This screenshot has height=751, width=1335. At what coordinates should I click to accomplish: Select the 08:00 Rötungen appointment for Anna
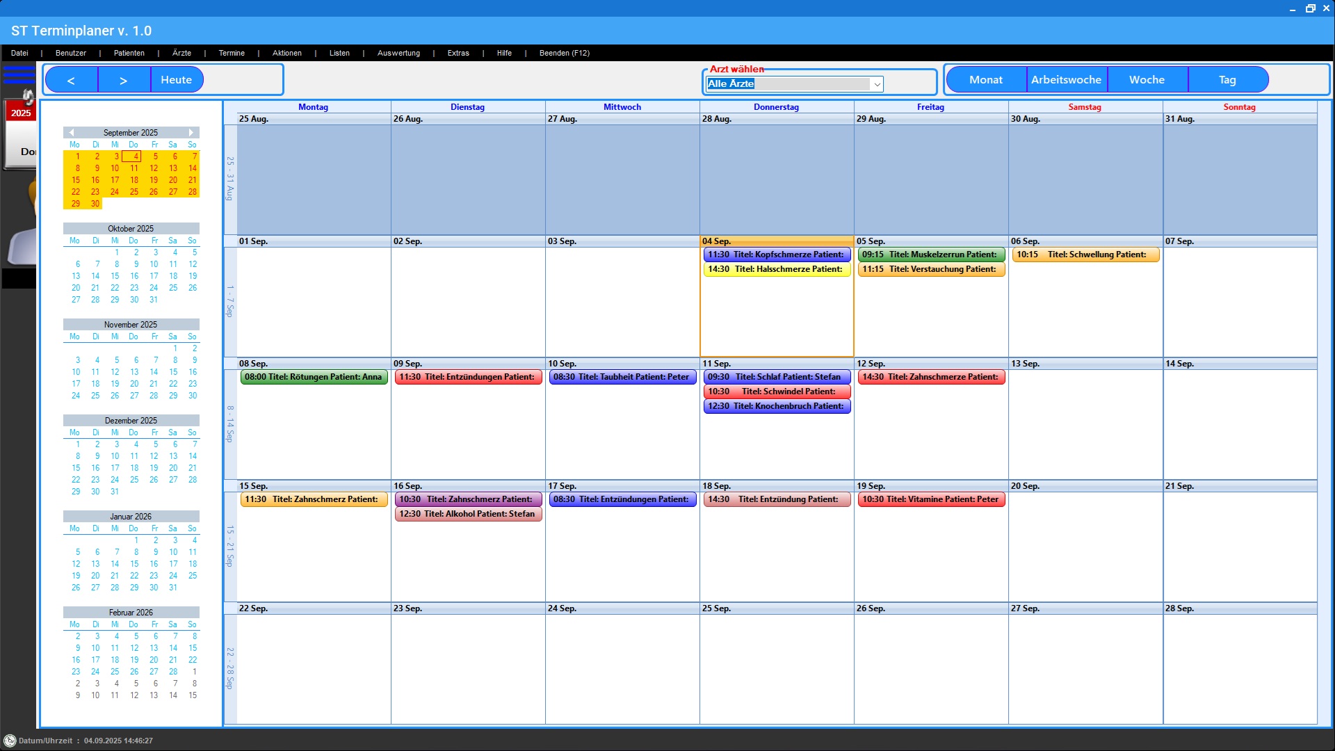(x=314, y=377)
